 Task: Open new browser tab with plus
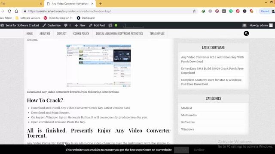(x=100, y=4)
